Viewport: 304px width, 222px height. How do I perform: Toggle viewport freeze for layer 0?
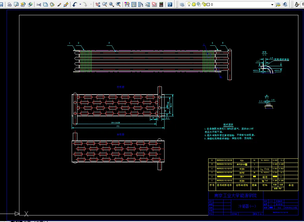[199, 4]
